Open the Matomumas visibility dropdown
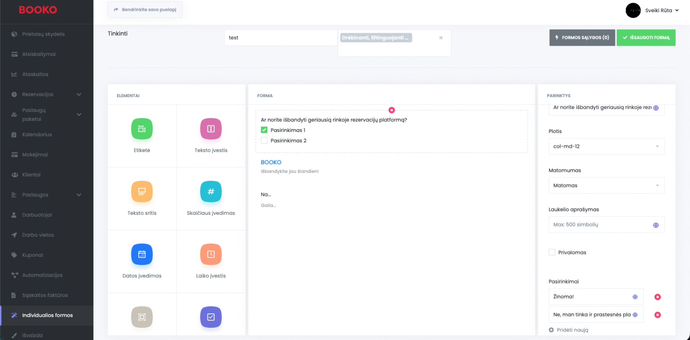The image size is (690, 340). [606, 185]
